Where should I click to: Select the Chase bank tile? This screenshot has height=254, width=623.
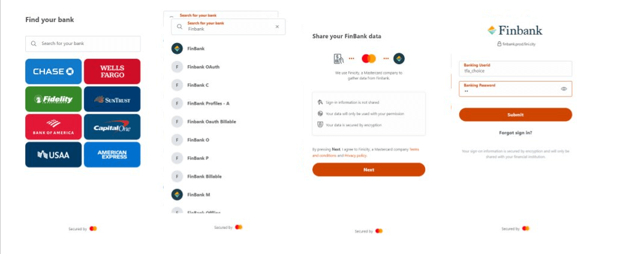53,71
